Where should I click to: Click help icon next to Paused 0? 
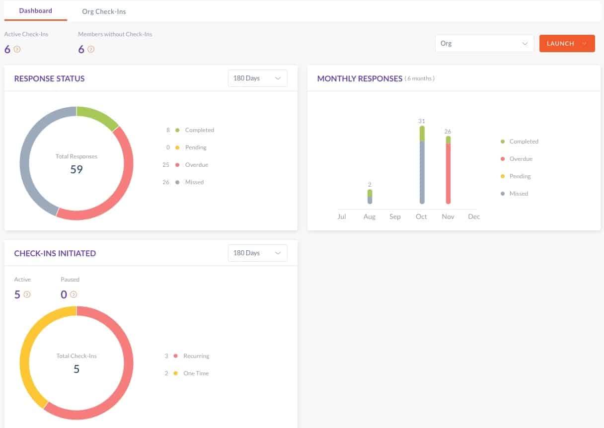[x=74, y=294]
